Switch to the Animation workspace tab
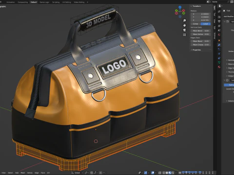This screenshot has width=234, height=175. (x=11, y=2)
